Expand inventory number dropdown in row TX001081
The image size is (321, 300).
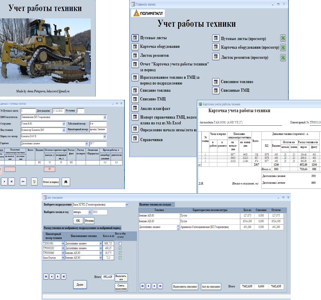coord(63,244)
